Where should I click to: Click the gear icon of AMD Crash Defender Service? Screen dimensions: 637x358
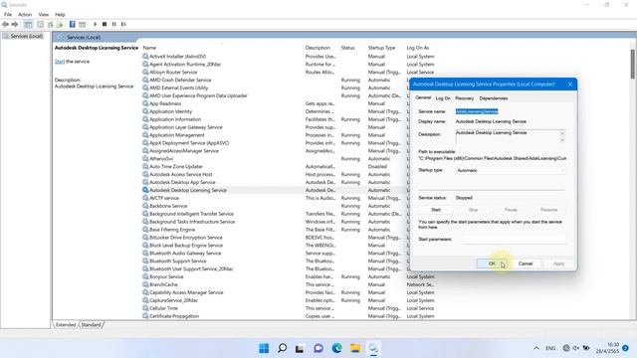point(145,80)
